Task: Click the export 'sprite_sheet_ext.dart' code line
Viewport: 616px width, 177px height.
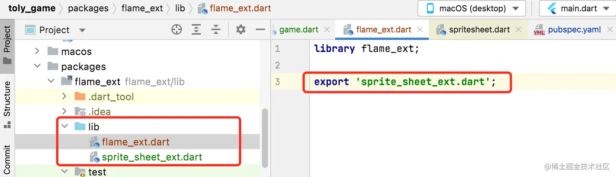Action: (x=405, y=82)
